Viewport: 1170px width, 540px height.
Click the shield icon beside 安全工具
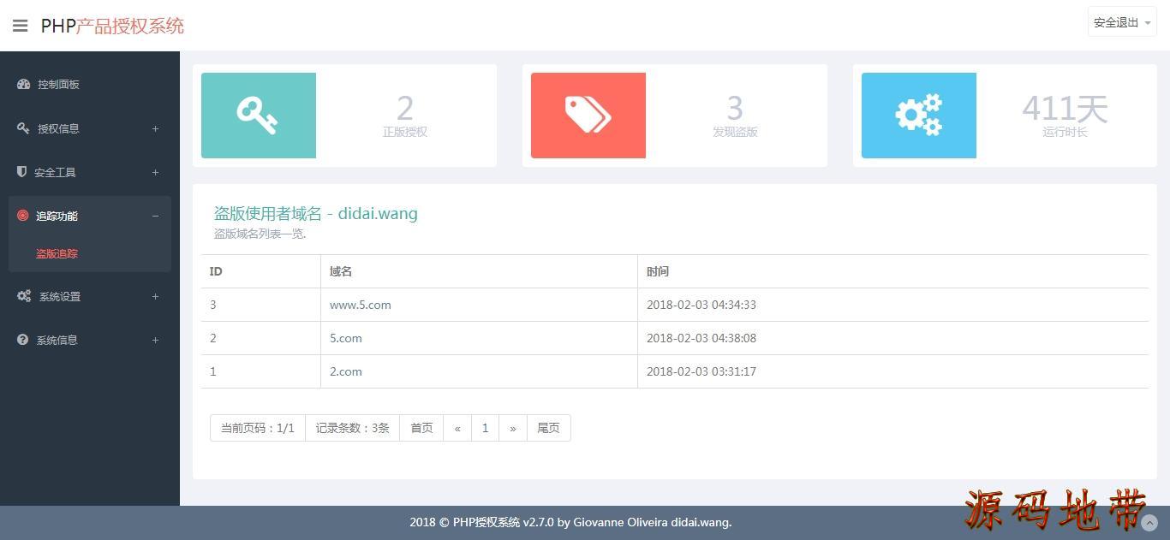22,172
